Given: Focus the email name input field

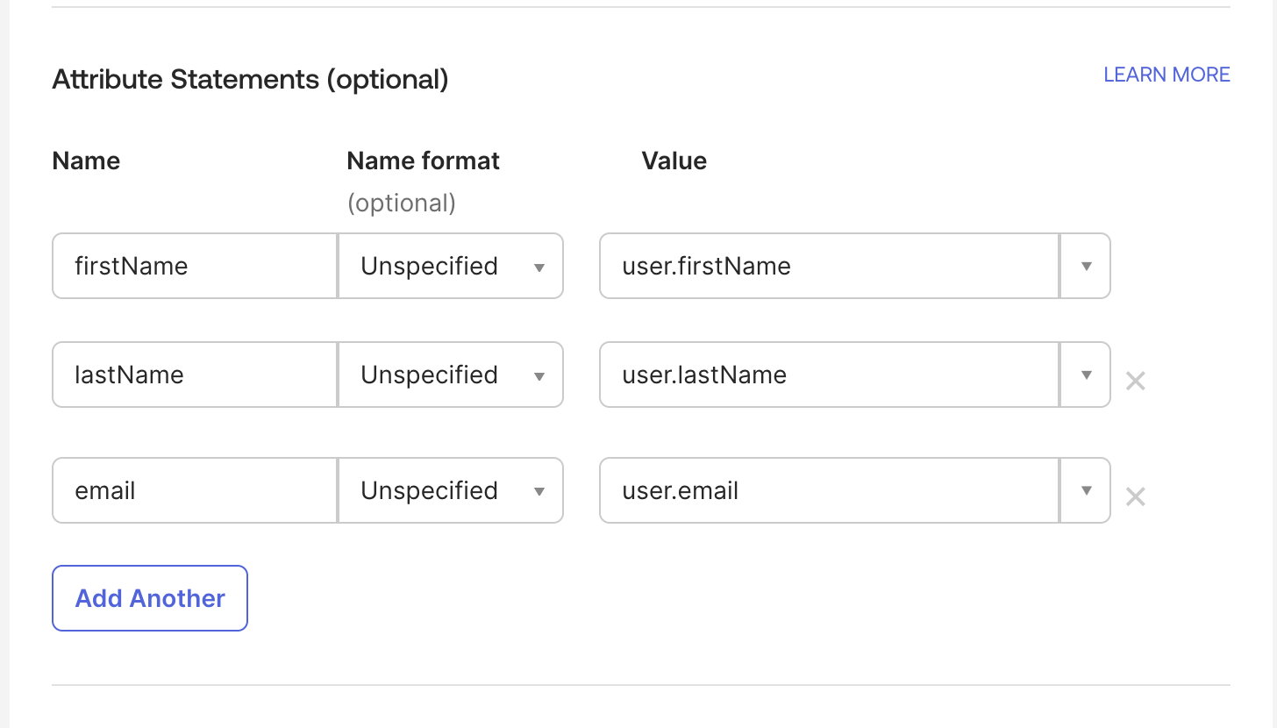Looking at the screenshot, I should click(x=195, y=490).
